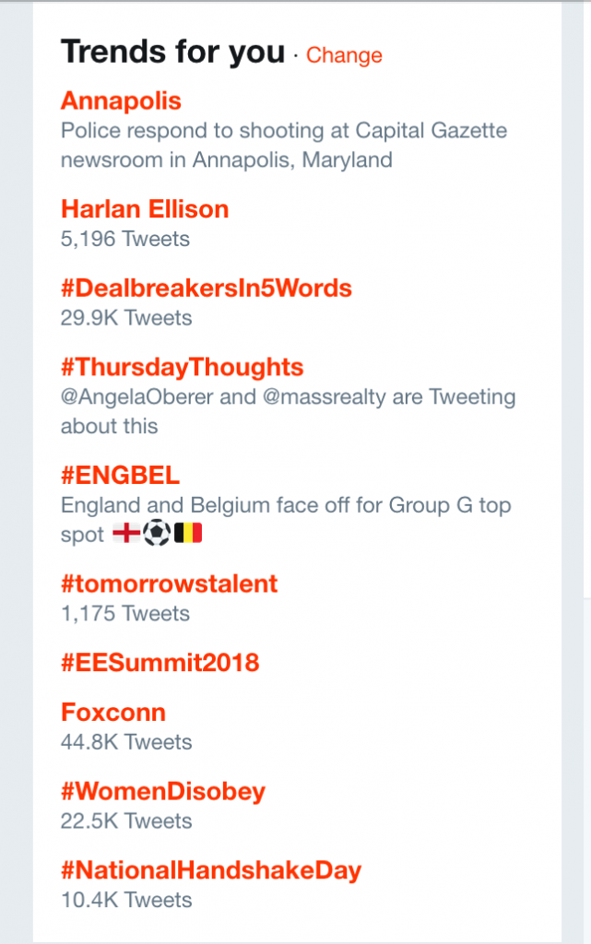Select the #DealbreakersIn5Words hashtag

[x=207, y=289]
